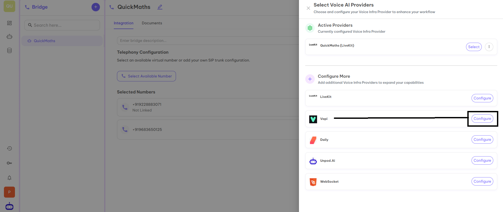Click the edit pencil next to QuickMaths title
This screenshot has width=503, height=212.
(x=160, y=7)
